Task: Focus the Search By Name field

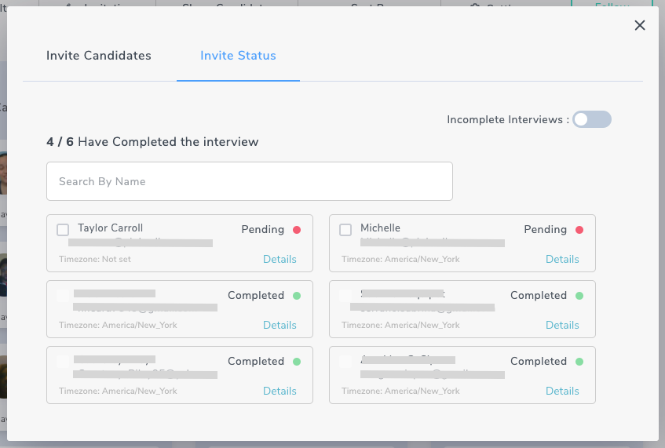Action: pos(249,181)
